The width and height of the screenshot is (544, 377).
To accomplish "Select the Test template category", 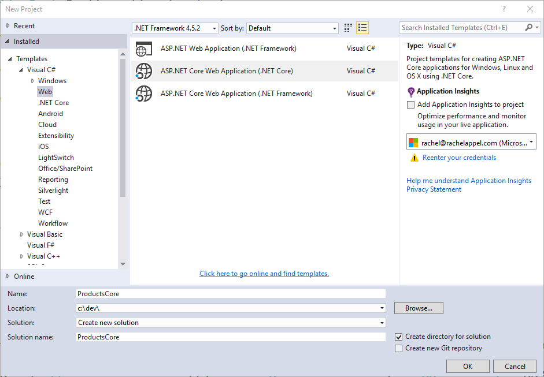I will point(44,201).
